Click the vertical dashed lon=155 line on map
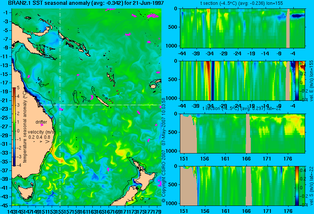This screenshot has width=314, height=214. pyautogui.click(x=60, y=107)
